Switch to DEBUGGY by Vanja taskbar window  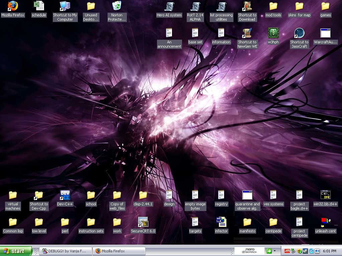(x=65, y=251)
